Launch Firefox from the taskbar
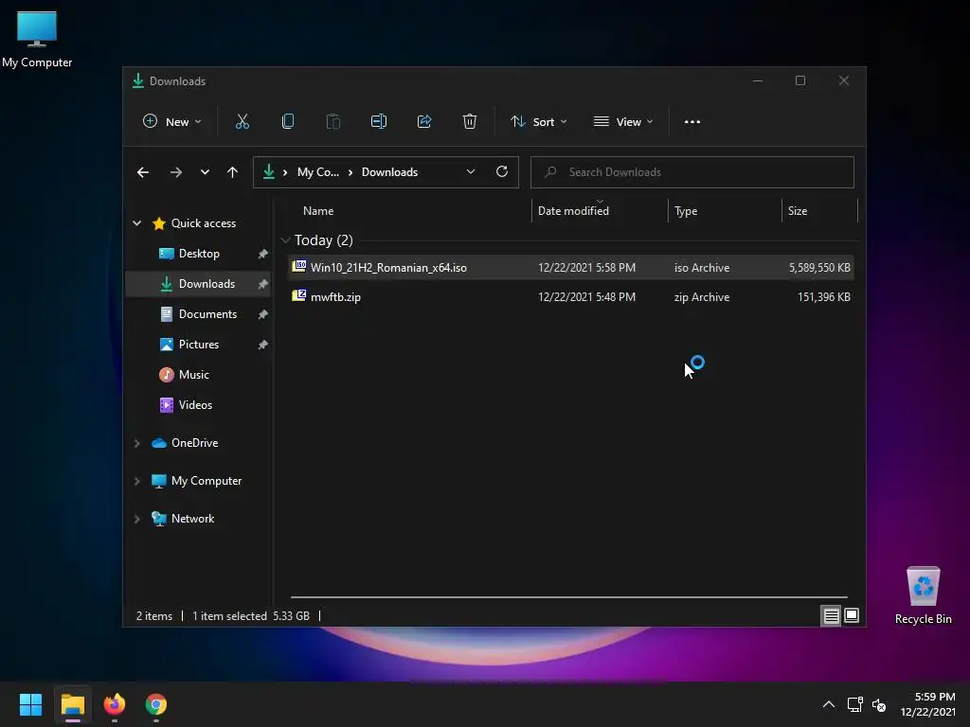Screen dimensions: 970x727 (x=115, y=704)
